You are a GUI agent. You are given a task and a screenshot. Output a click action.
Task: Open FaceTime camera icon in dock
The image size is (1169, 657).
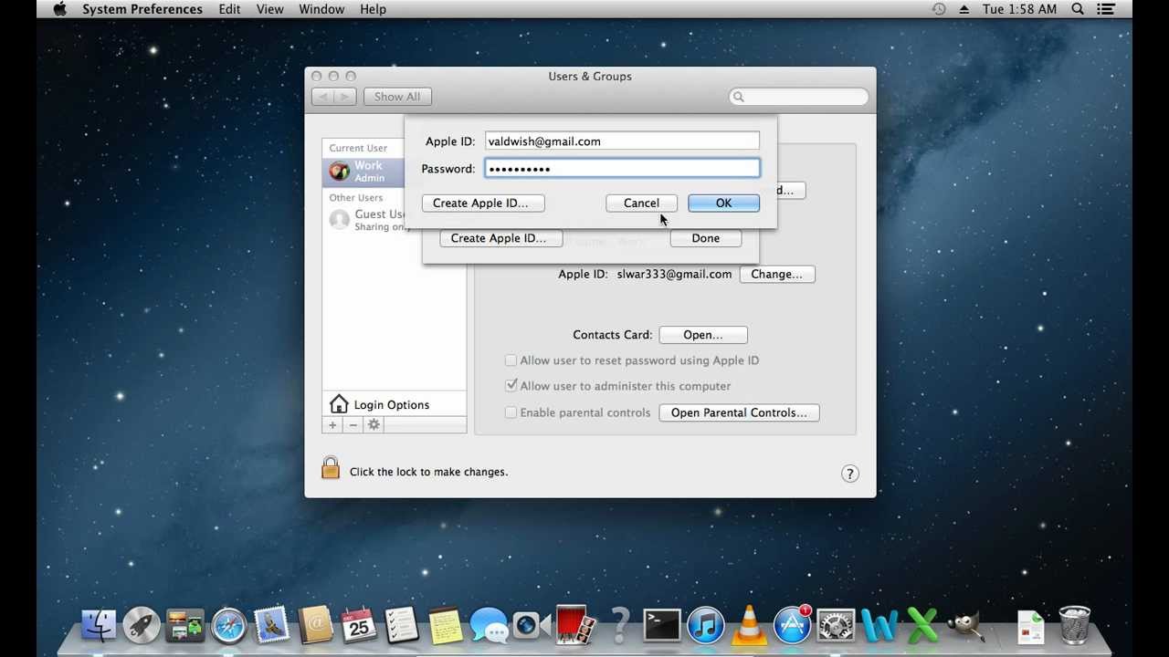(x=532, y=626)
